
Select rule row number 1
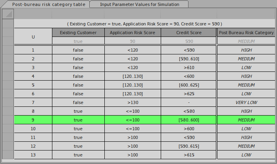pos(33,50)
